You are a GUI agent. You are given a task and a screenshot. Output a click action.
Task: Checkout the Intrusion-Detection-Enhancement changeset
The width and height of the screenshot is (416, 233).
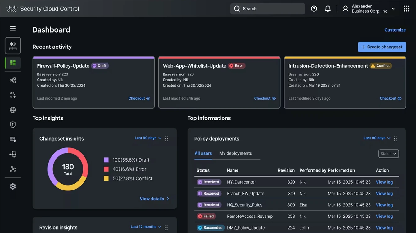(x=391, y=98)
